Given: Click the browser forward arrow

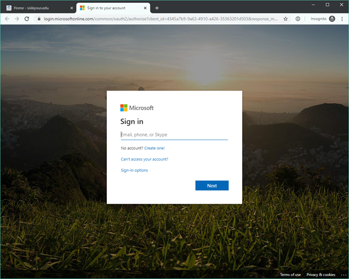Looking at the screenshot, I should tap(17, 19).
